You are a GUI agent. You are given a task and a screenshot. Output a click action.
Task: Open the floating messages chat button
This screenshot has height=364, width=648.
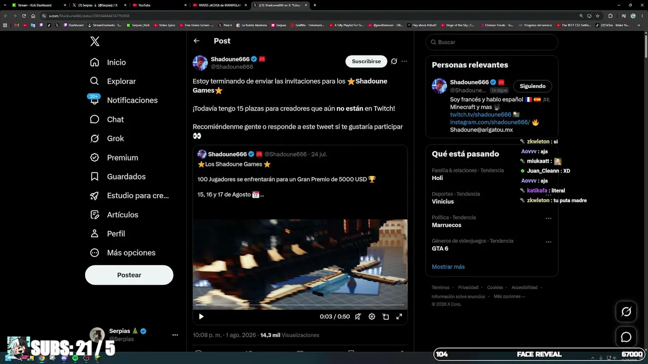pyautogui.click(x=626, y=337)
